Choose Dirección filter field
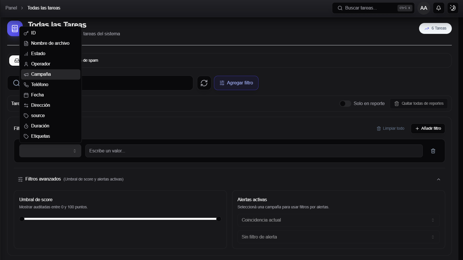Viewport: 463px width, 260px height. pyautogui.click(x=51, y=105)
